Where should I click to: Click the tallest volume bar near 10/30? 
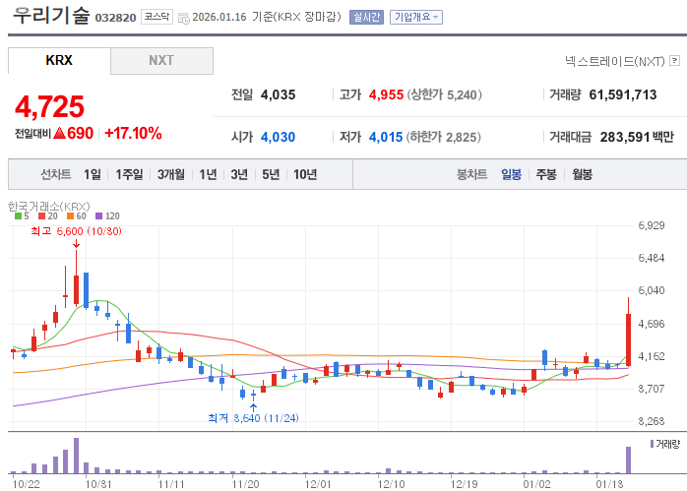click(76, 456)
